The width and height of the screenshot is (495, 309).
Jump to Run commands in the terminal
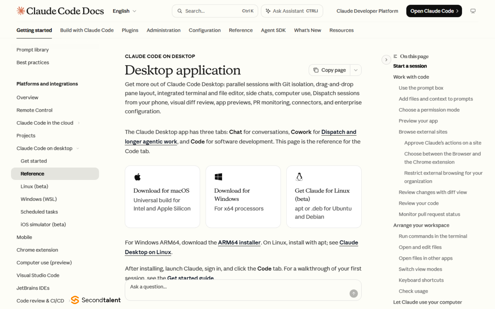(x=433, y=236)
